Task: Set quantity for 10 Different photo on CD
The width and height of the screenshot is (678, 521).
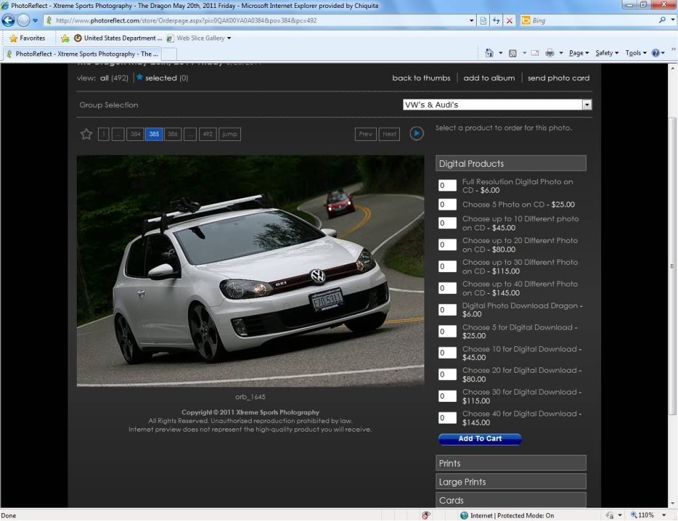Action: point(447,223)
